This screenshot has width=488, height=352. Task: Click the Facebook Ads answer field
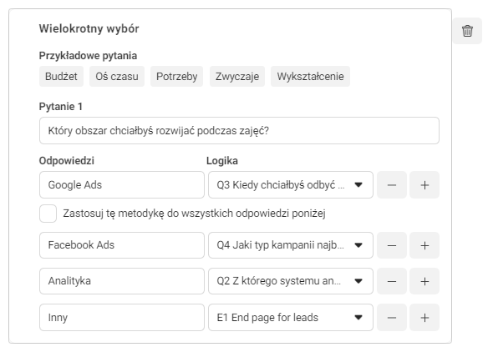(x=122, y=245)
